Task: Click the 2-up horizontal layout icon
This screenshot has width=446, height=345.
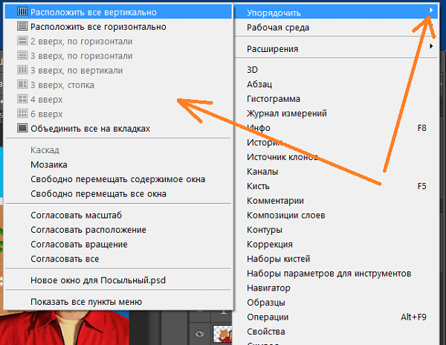Action: (22, 41)
